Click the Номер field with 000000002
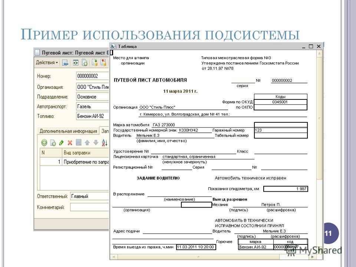This screenshot has width=356, height=267. click(x=93, y=76)
